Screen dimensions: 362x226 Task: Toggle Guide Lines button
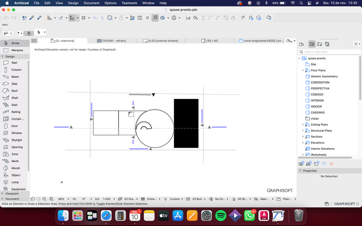49,18
